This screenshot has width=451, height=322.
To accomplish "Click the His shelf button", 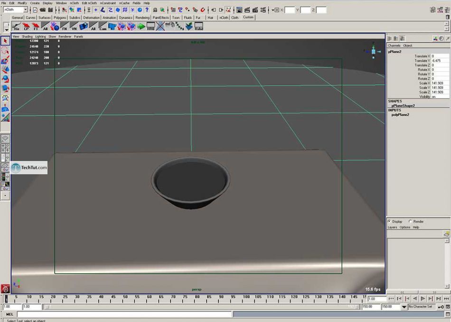I will (17, 27).
